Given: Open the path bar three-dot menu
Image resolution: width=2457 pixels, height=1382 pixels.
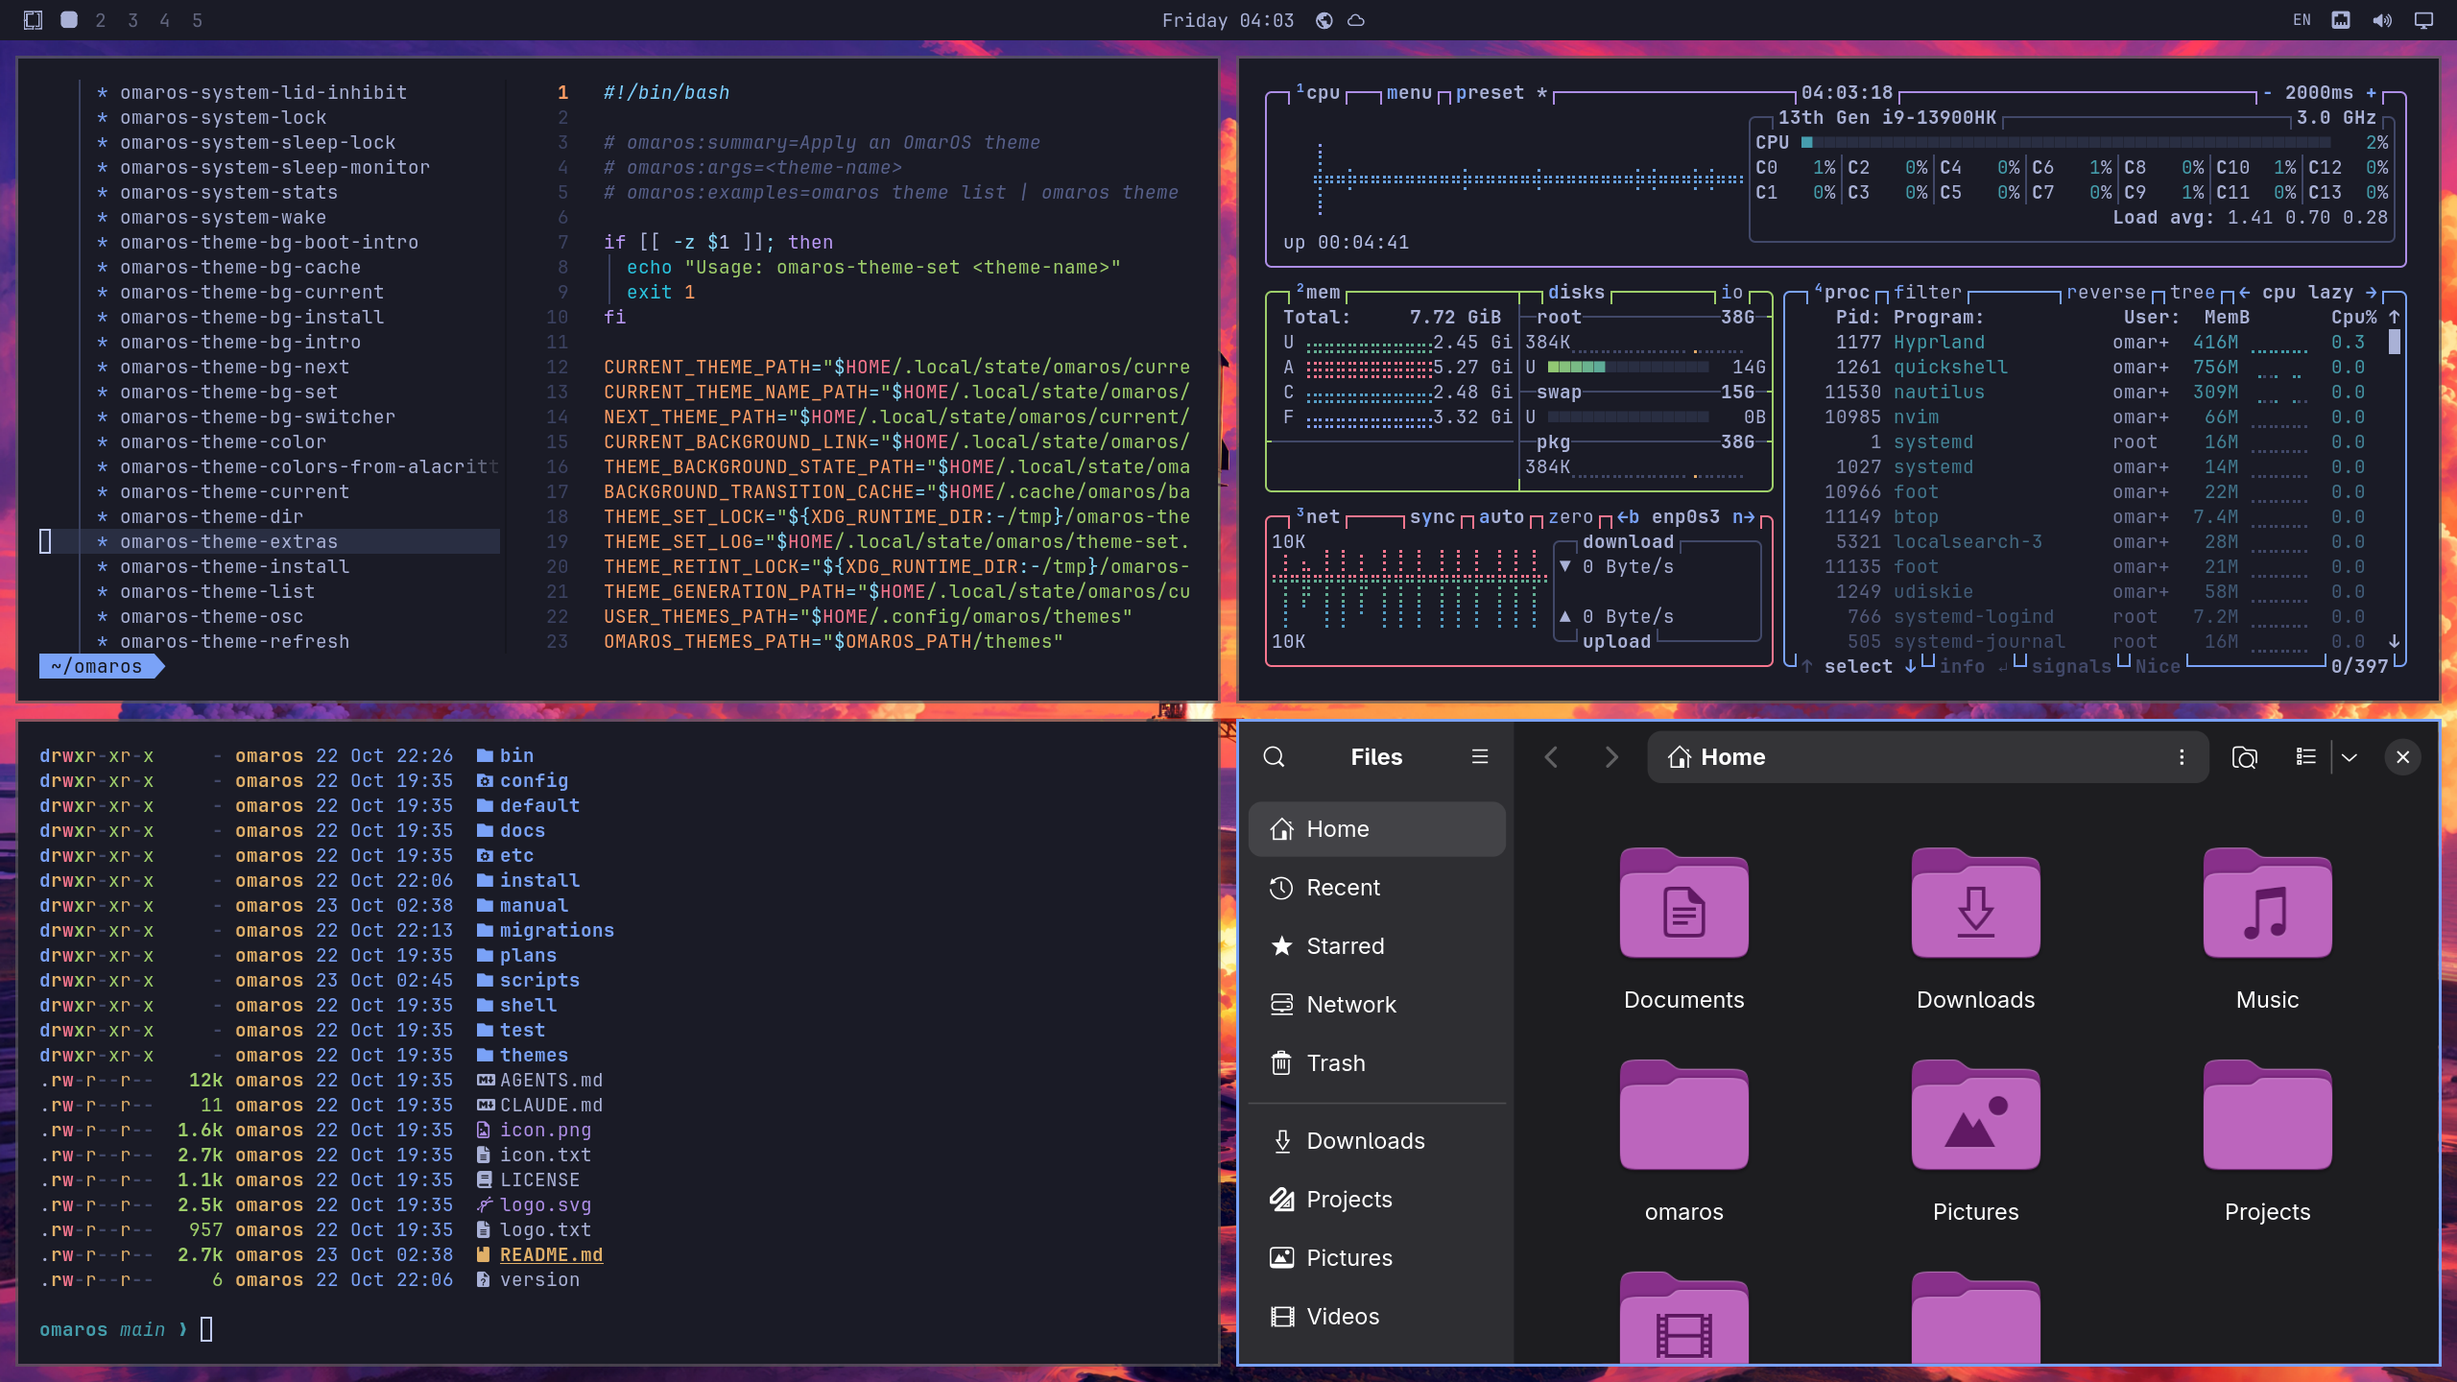Looking at the screenshot, I should 2182,757.
